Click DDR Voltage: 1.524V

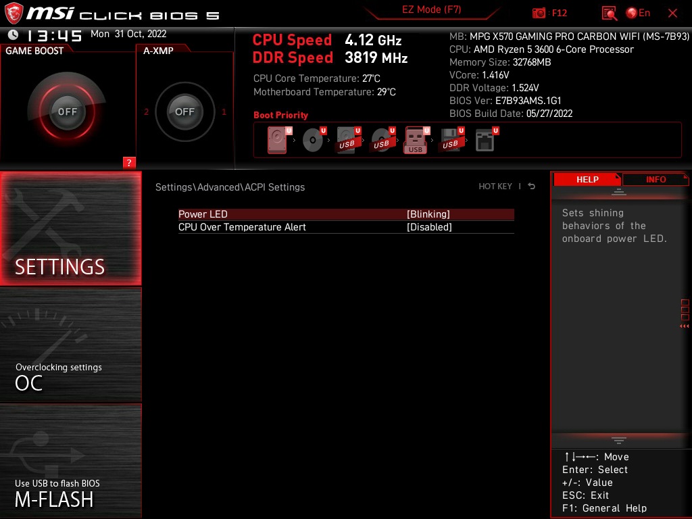pos(494,88)
